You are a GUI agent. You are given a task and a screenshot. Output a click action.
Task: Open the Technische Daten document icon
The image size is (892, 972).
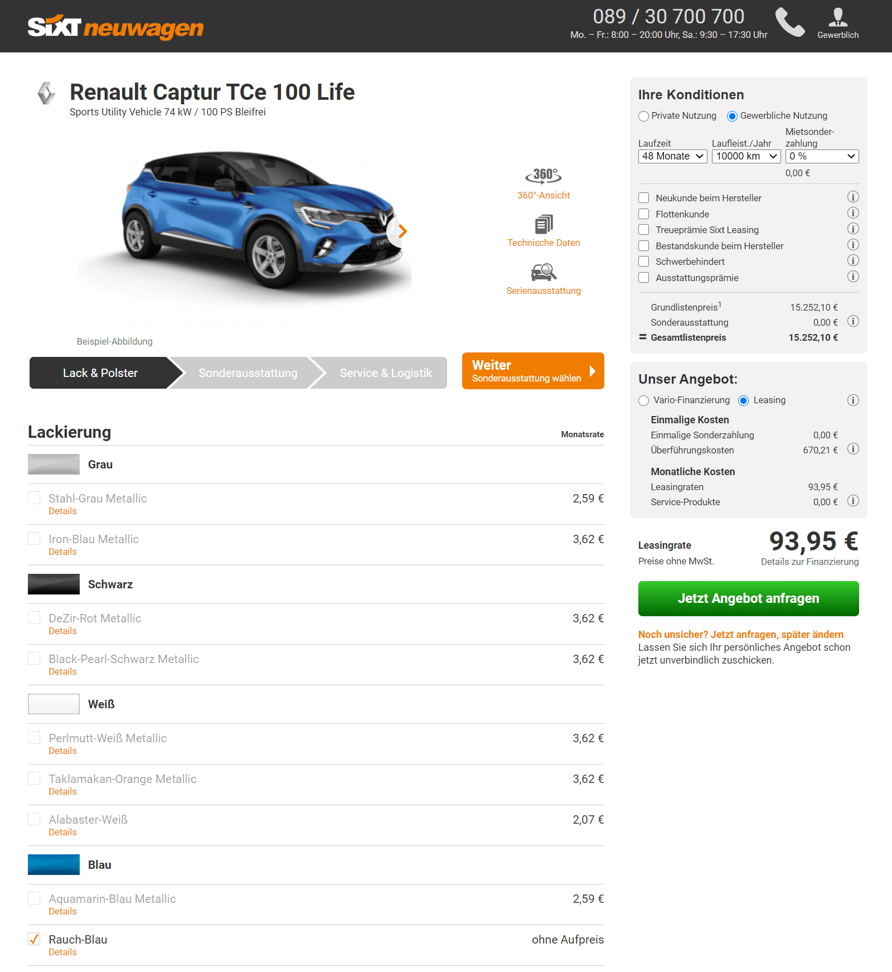544,224
